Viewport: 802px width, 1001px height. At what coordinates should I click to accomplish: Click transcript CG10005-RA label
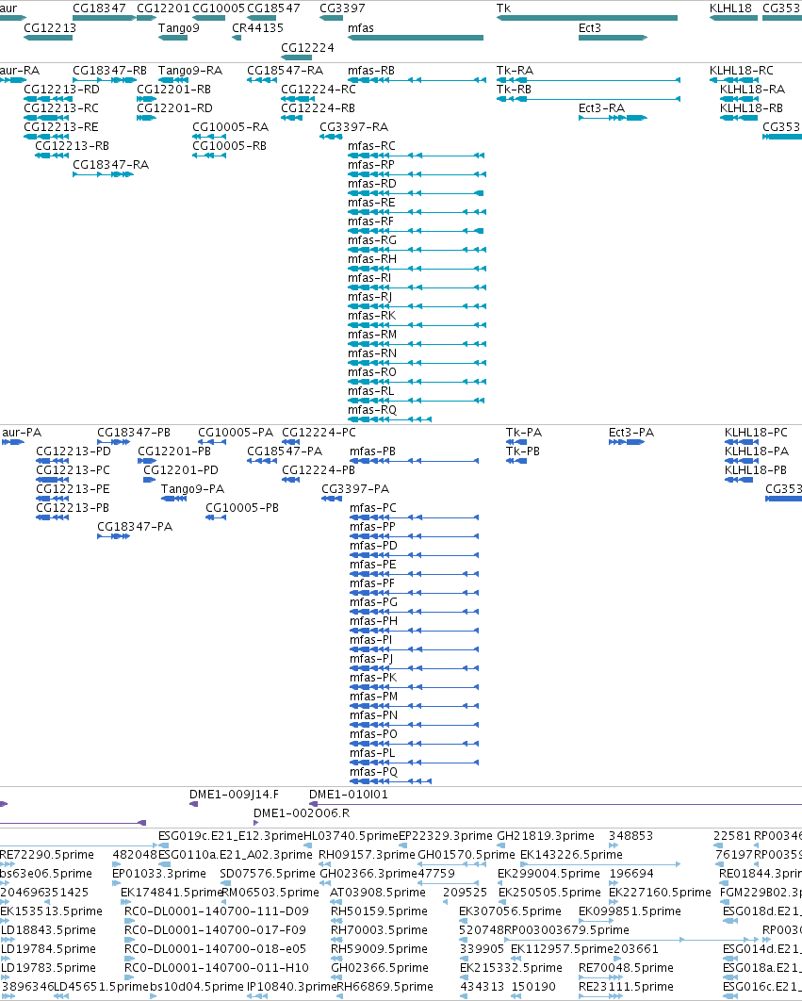[x=231, y=127]
